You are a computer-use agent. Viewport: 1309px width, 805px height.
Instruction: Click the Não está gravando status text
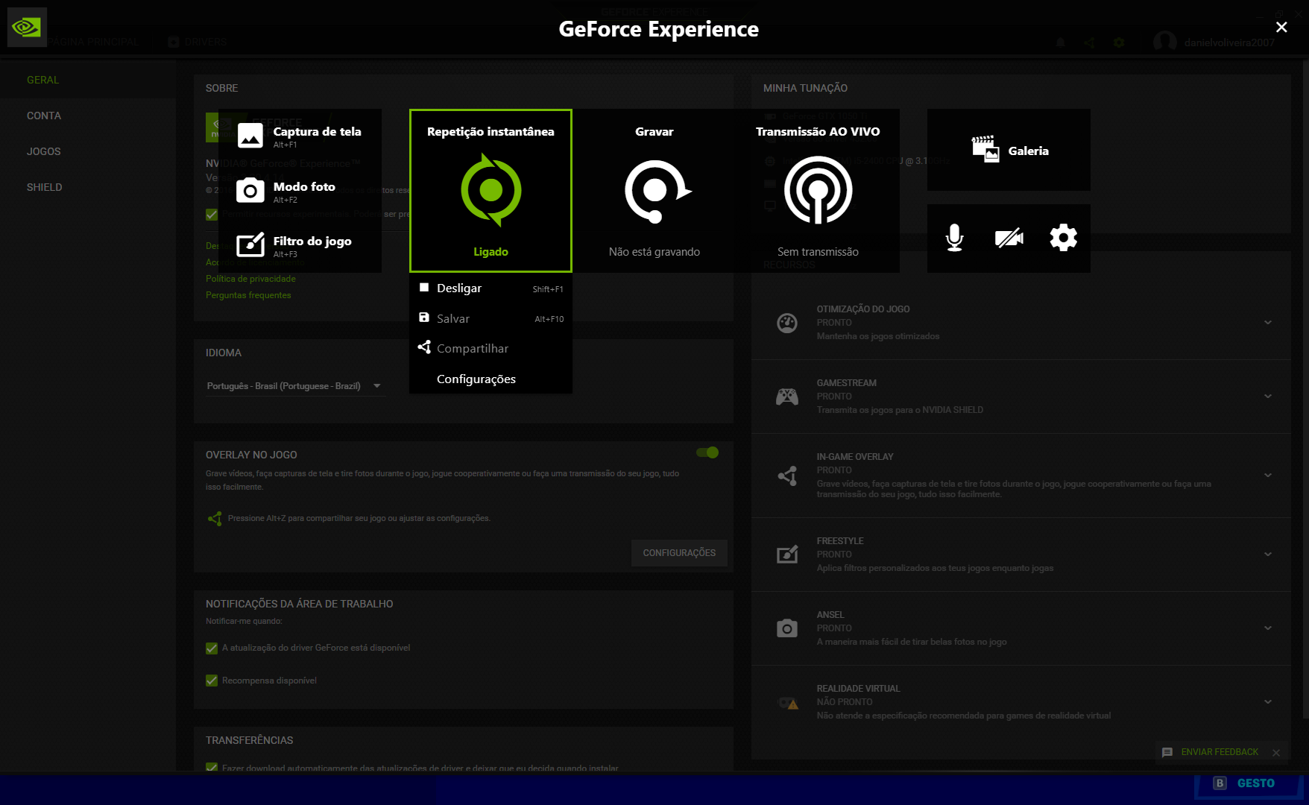click(x=654, y=252)
